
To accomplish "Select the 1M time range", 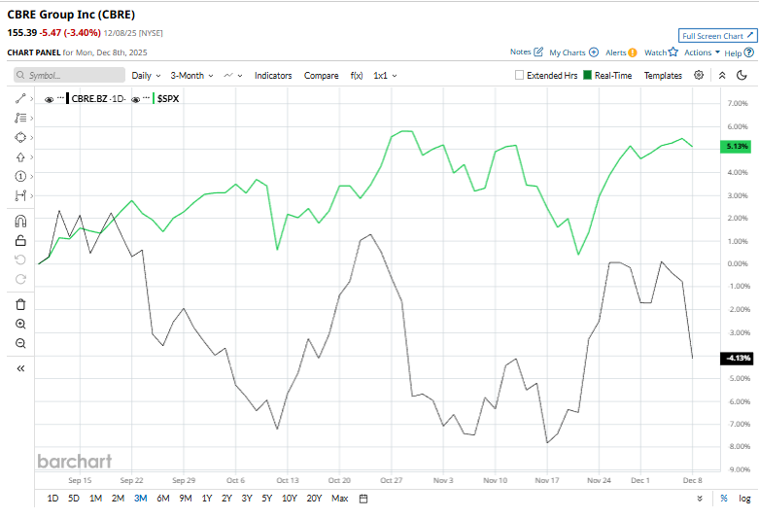I will (x=96, y=499).
